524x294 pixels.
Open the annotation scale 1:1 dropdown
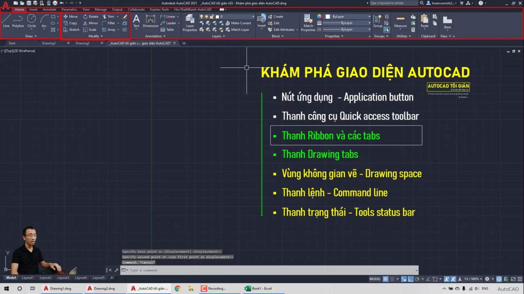[x=473, y=279]
